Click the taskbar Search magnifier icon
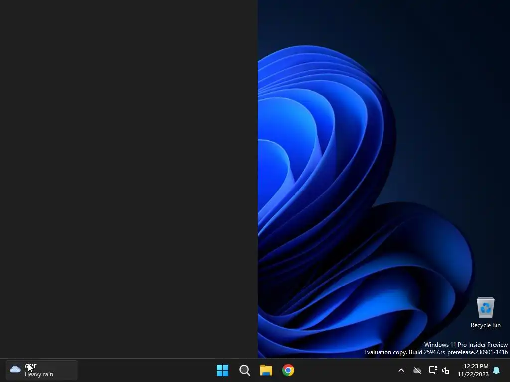510x382 pixels. pos(244,370)
